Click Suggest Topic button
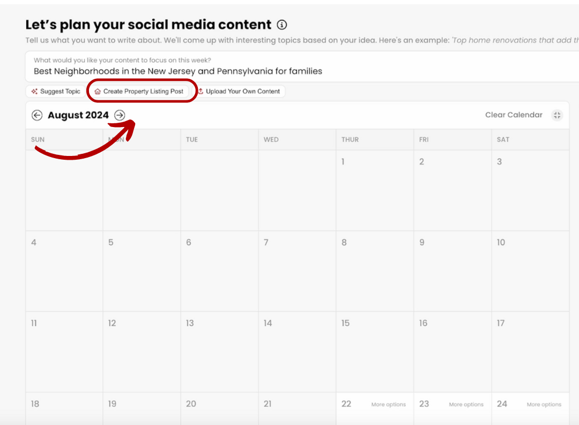579x425 pixels. click(x=56, y=91)
